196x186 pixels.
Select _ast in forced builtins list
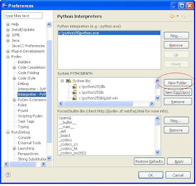coord(62,131)
